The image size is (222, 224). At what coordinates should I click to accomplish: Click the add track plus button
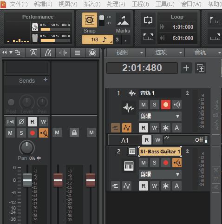[186, 68]
